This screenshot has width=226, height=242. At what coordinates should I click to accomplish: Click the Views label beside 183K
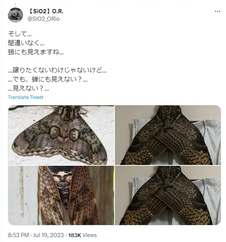[90, 235]
